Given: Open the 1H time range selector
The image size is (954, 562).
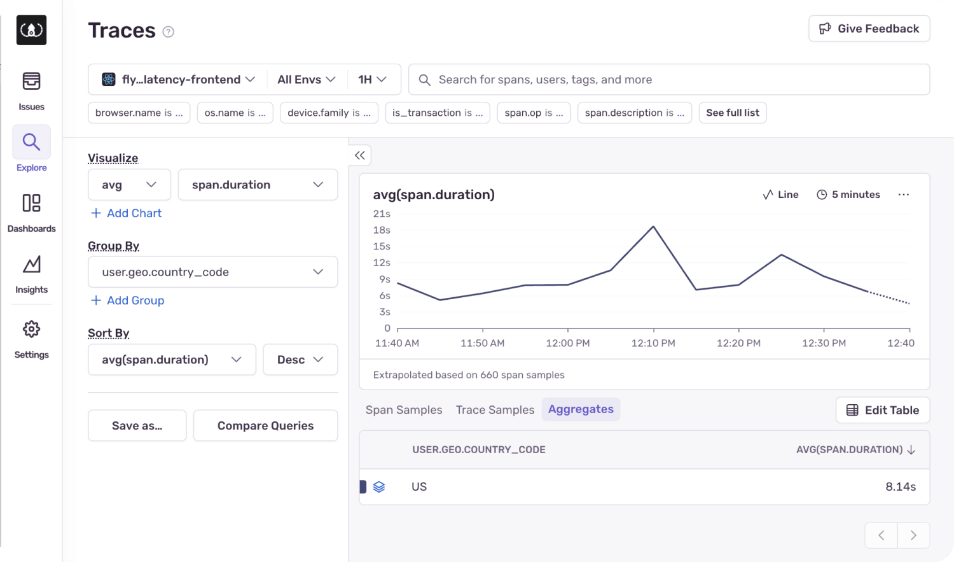Looking at the screenshot, I should (373, 80).
